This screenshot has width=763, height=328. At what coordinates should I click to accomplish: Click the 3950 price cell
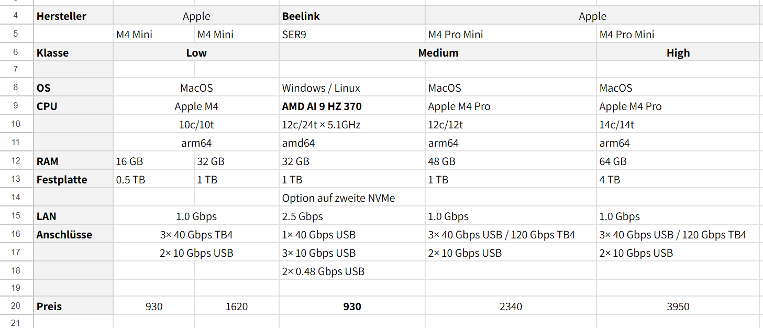click(678, 307)
